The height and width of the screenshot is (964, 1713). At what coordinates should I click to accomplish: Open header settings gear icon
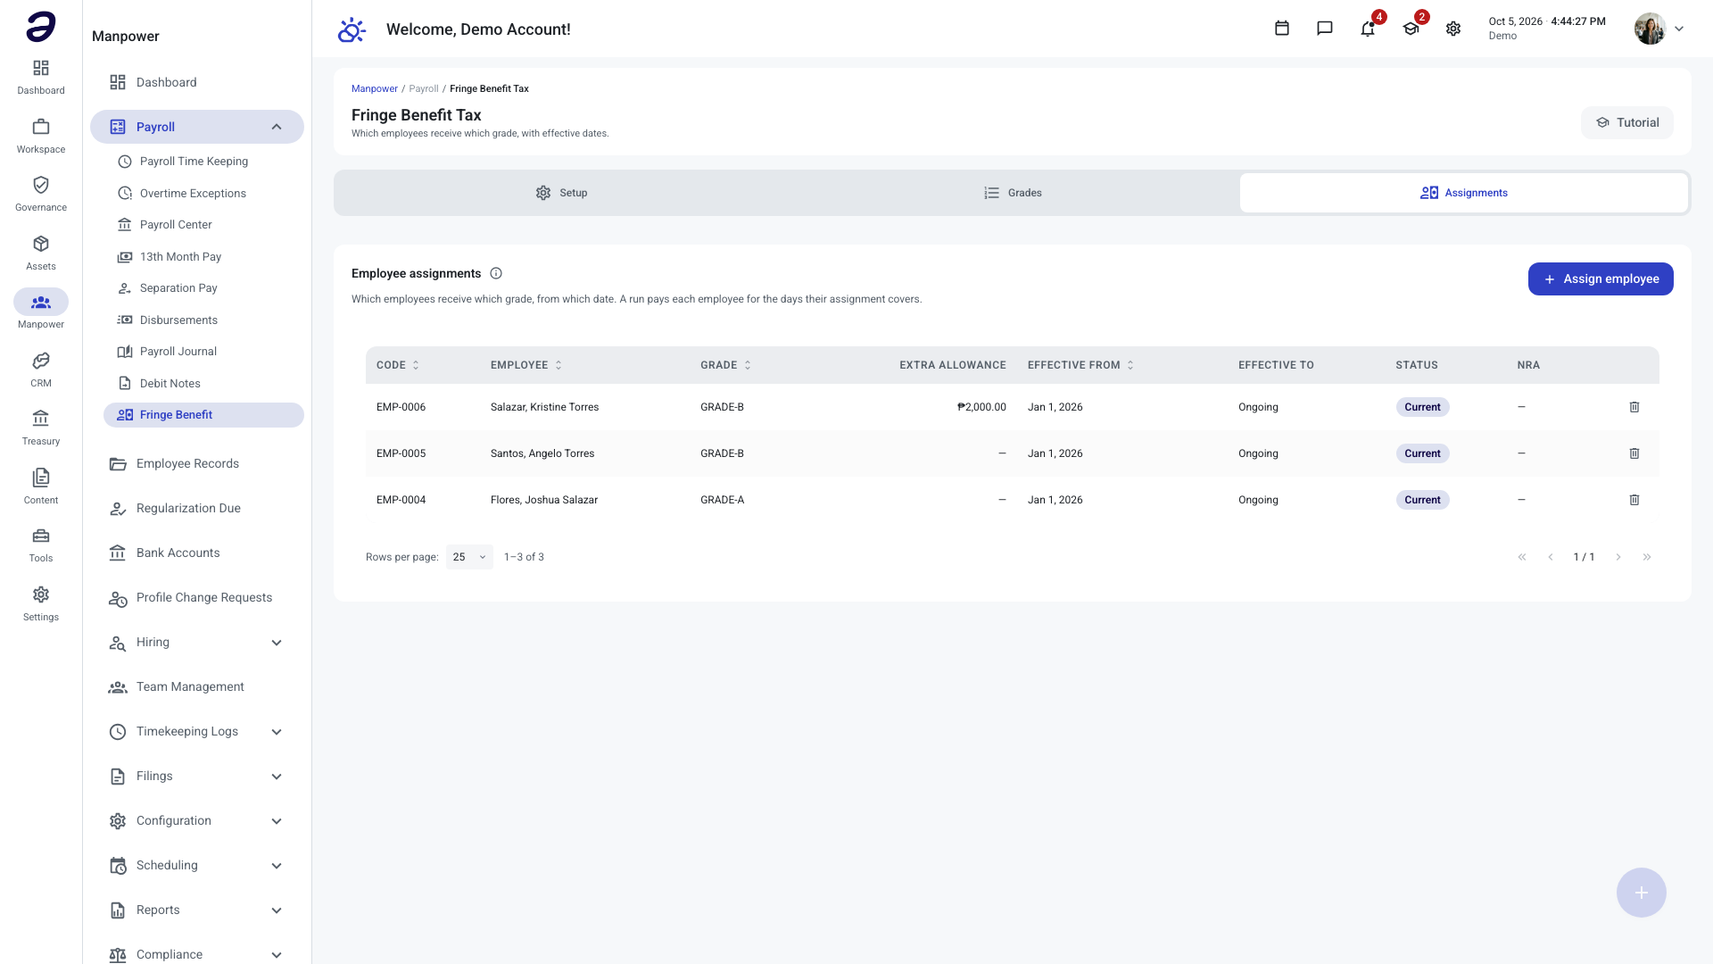coord(1453,29)
